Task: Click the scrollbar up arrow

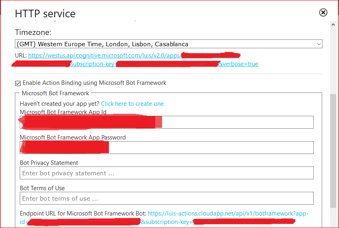Action: point(333,25)
